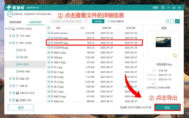Toggle 仅显示删除项 checkbox

click(x=109, y=21)
